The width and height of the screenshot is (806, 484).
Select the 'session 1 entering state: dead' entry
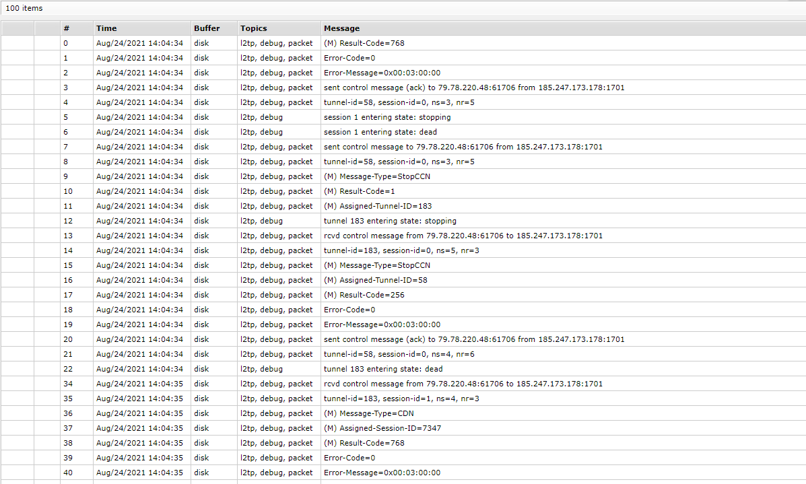380,132
